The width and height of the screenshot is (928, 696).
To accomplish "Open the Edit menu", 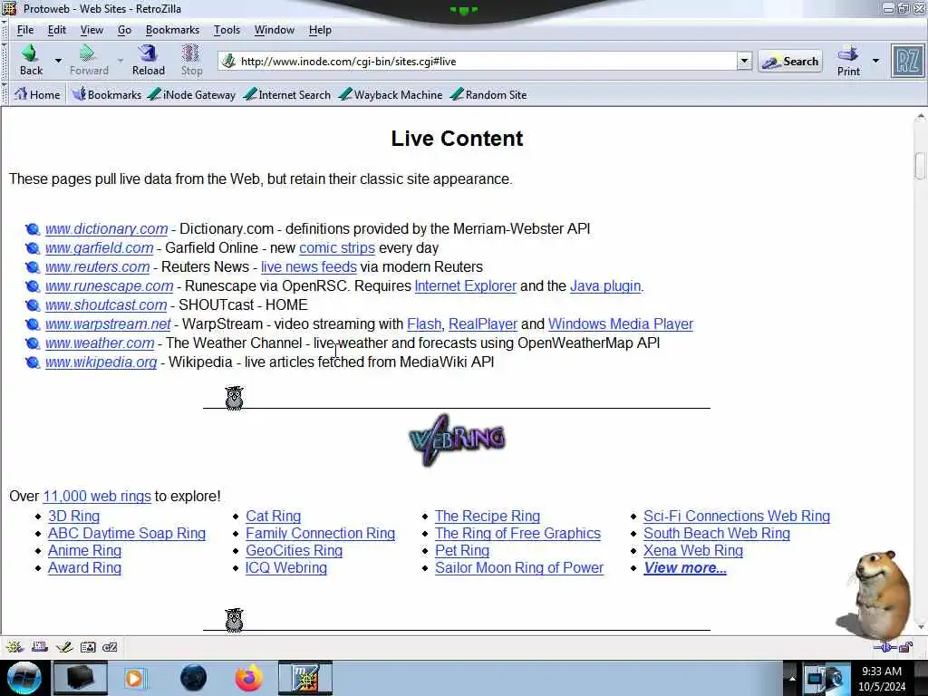I will (57, 30).
